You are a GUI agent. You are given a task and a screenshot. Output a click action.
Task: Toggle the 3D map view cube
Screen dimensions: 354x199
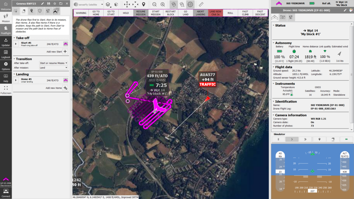click(x=117, y=4)
